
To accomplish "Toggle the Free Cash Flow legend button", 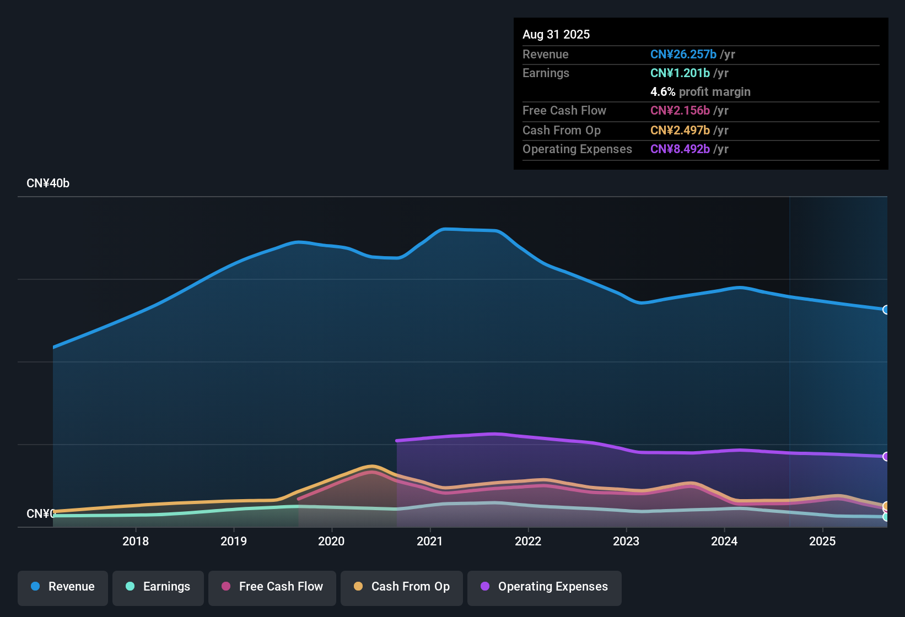I will 272,587.
